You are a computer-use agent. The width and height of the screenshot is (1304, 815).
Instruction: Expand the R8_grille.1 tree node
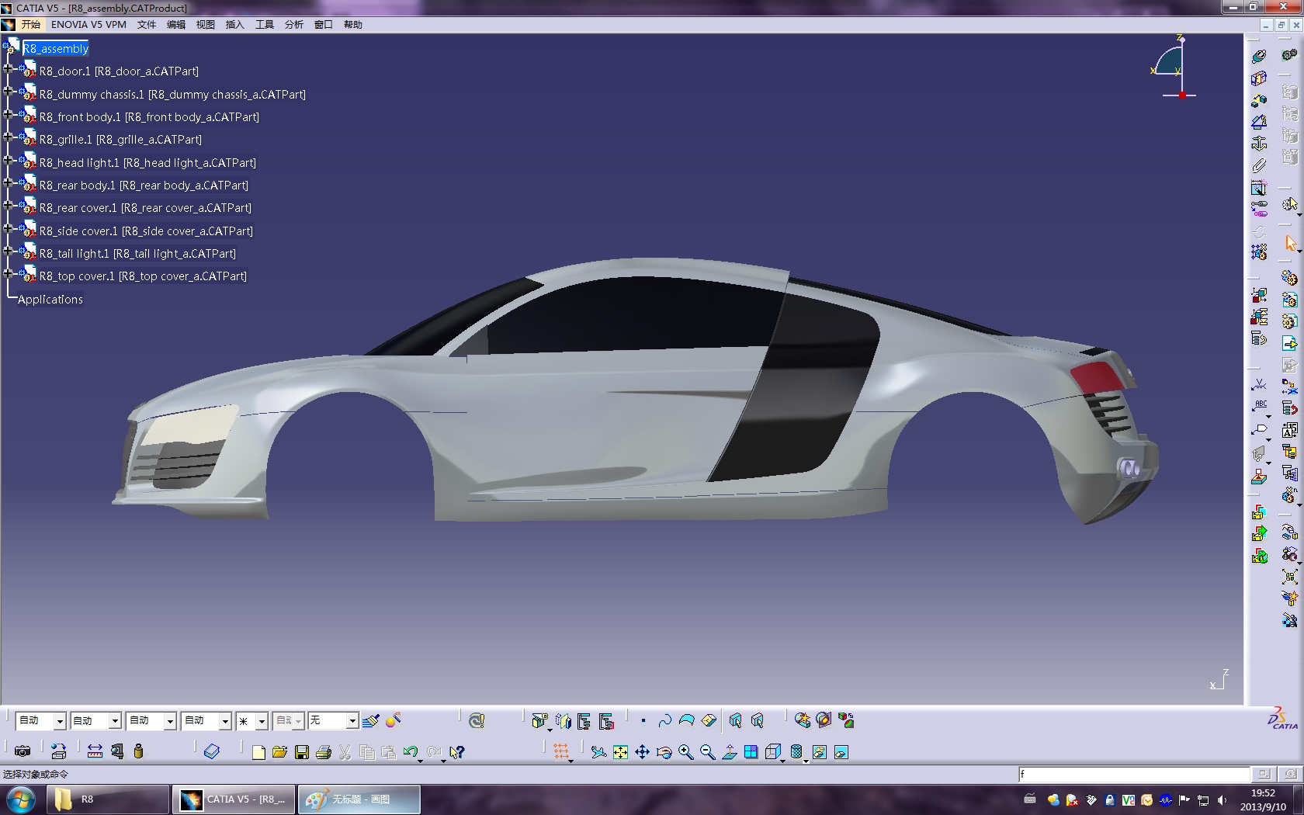point(8,137)
